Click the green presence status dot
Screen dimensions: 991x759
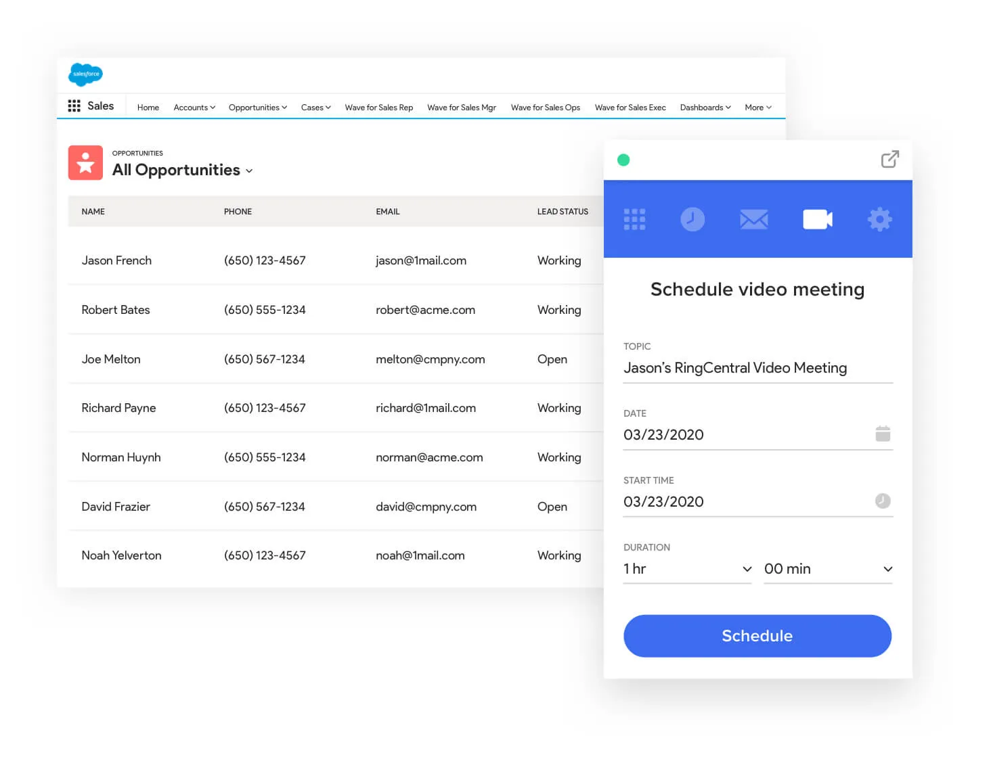tap(623, 160)
